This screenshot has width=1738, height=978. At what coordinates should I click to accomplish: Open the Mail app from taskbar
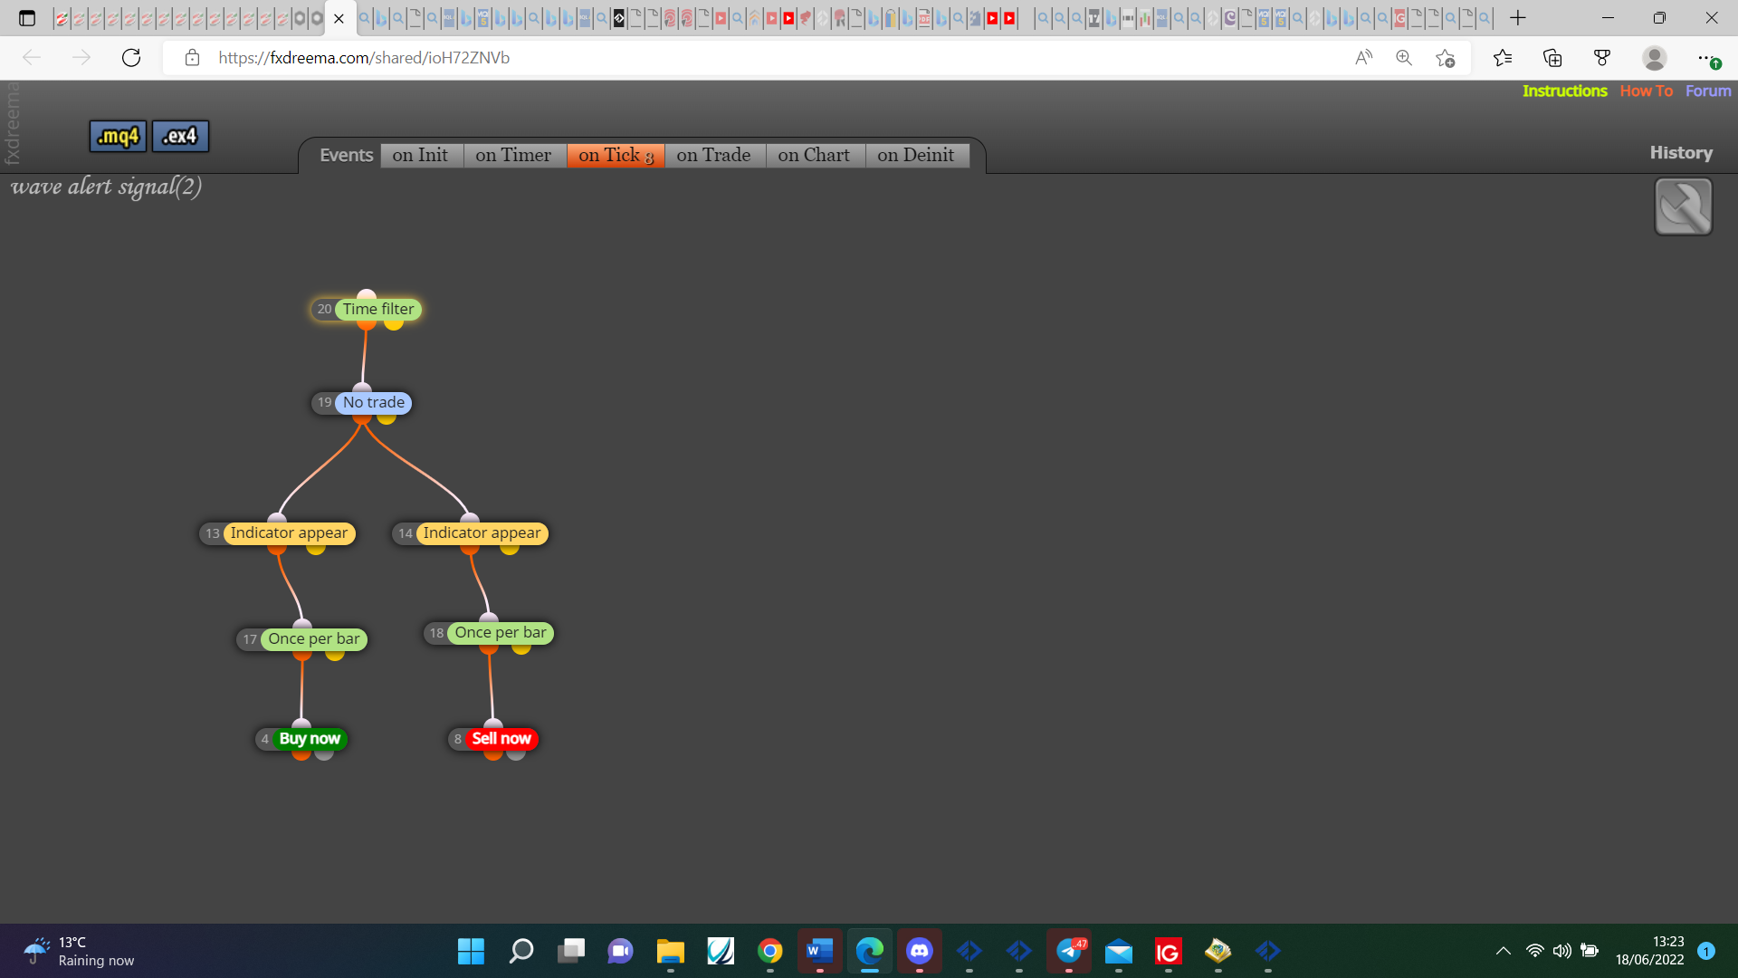1119,951
